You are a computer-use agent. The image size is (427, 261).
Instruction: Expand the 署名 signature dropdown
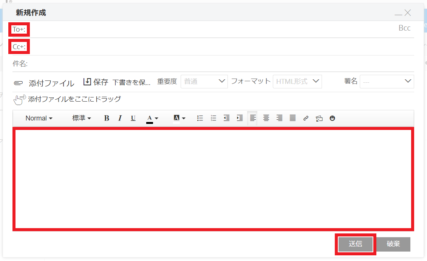point(387,81)
